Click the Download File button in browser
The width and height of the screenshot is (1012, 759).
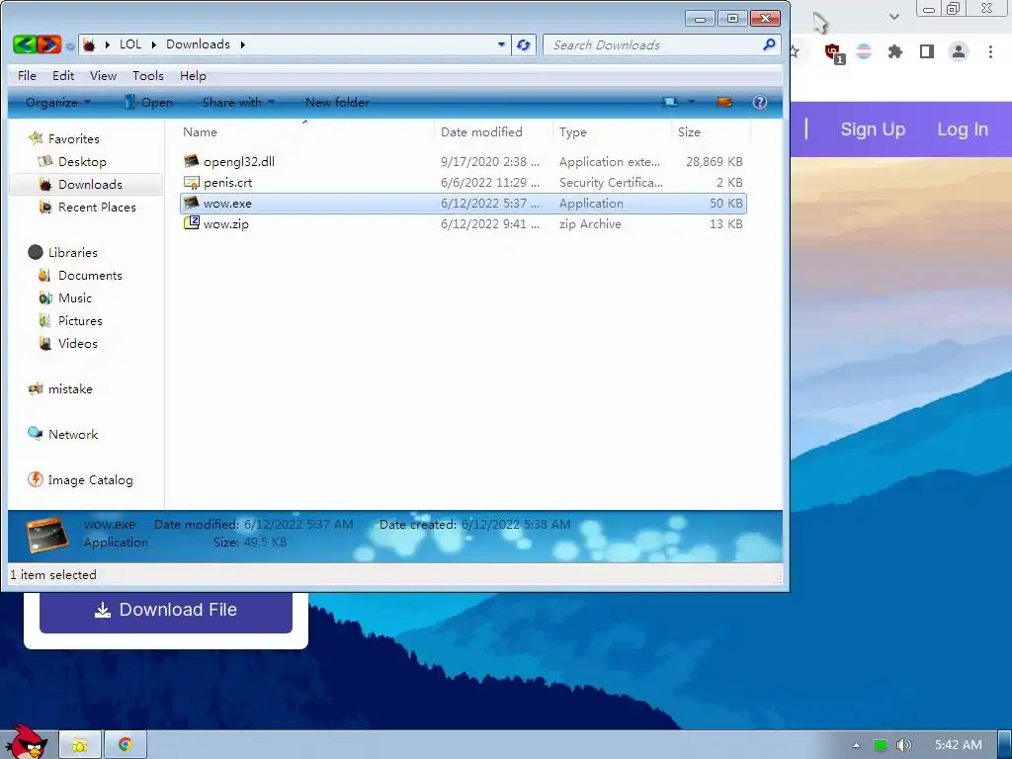click(166, 610)
